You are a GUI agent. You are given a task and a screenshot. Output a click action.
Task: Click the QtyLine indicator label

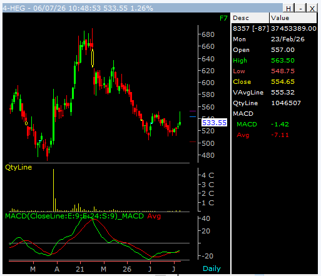pos(19,167)
